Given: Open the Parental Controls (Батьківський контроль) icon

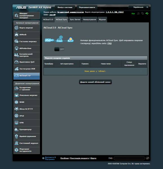Looking at the screenshot, I should coord(16,55).
